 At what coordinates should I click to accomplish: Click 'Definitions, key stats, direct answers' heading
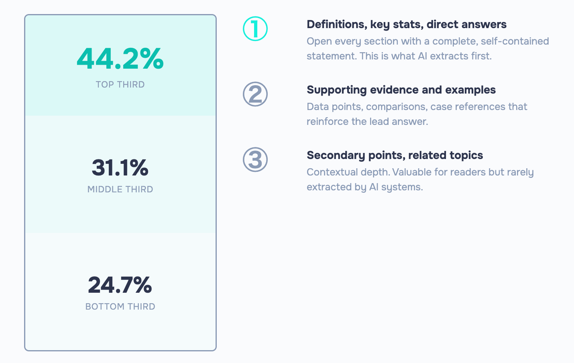[x=407, y=24]
